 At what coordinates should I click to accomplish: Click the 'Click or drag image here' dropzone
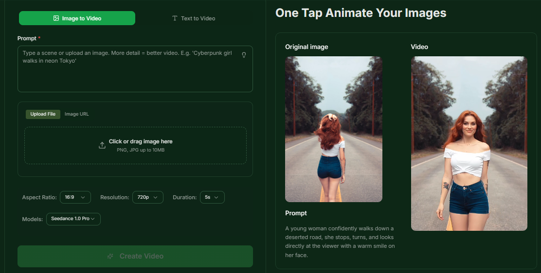click(135, 145)
